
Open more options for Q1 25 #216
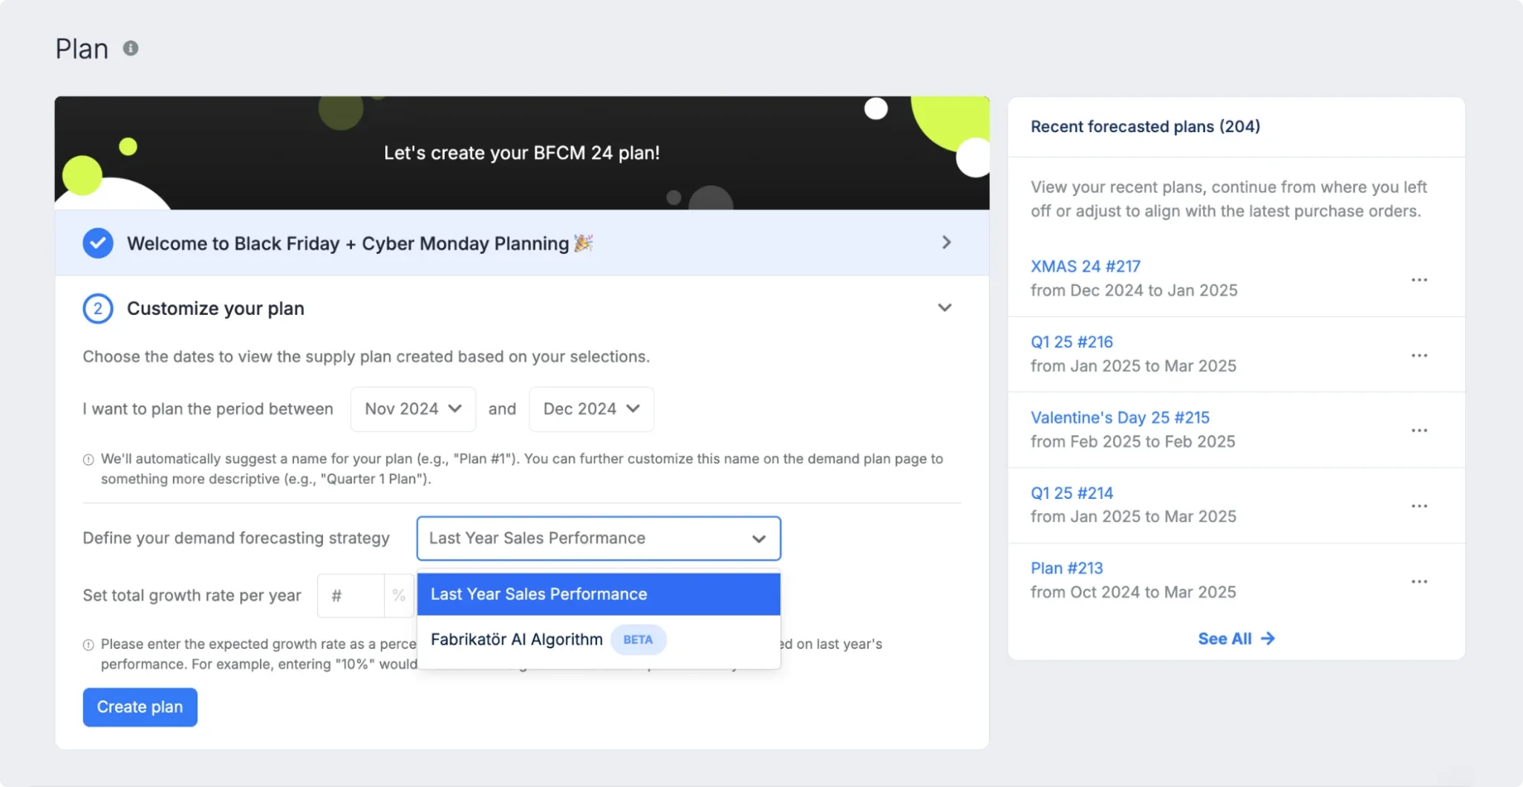coord(1419,356)
